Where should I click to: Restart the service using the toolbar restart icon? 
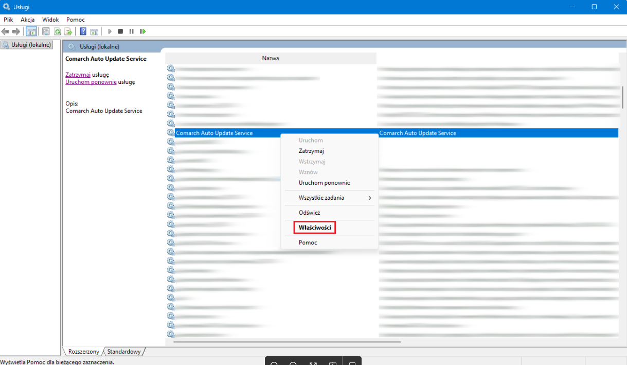(x=143, y=31)
